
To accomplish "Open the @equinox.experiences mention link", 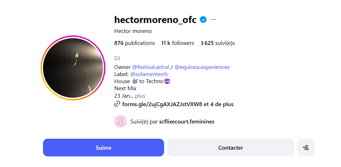I will click(202, 67).
